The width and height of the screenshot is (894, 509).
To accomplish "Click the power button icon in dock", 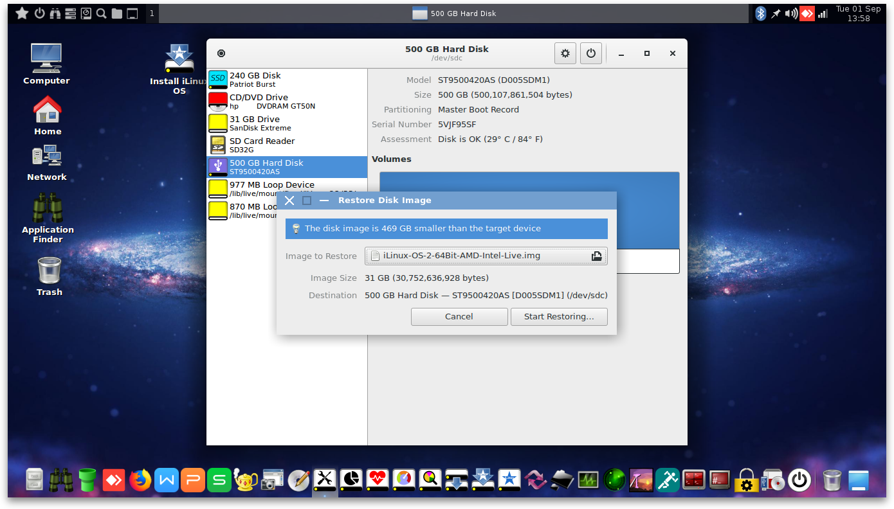I will (x=799, y=479).
